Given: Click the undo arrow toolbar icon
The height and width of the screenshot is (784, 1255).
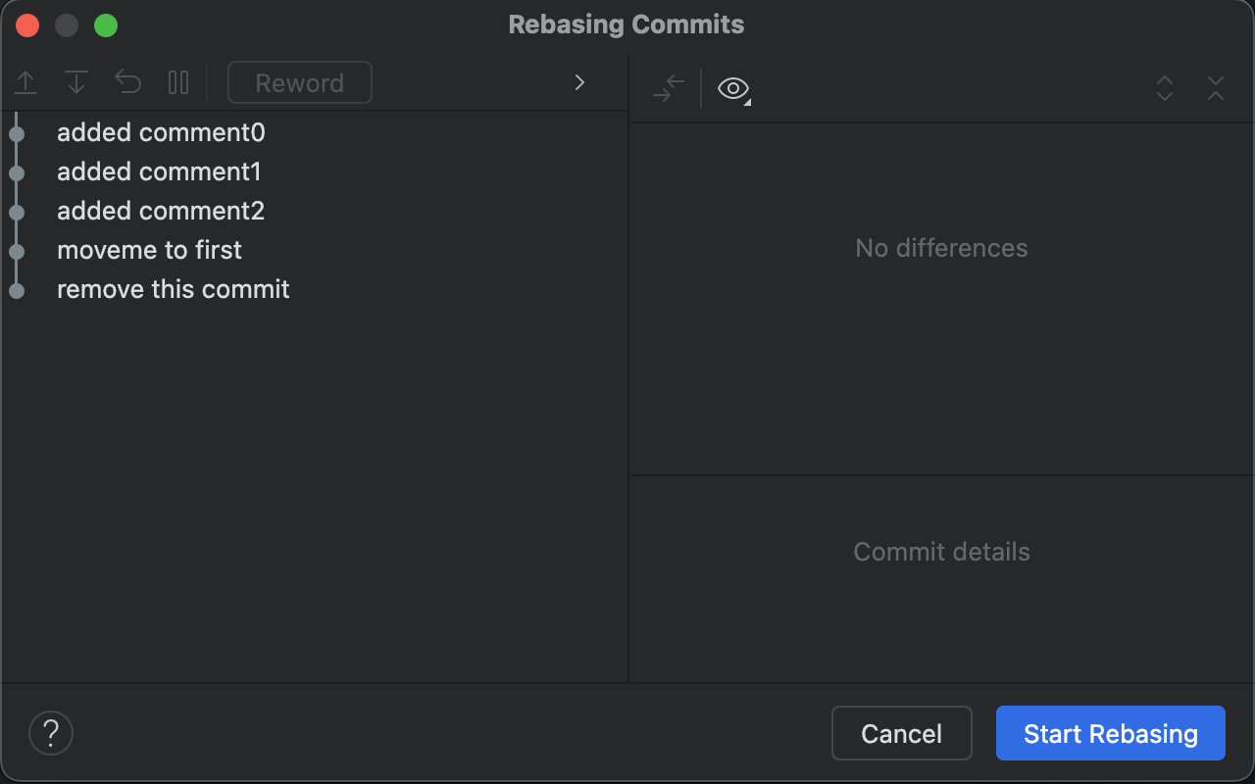Looking at the screenshot, I should pos(128,82).
